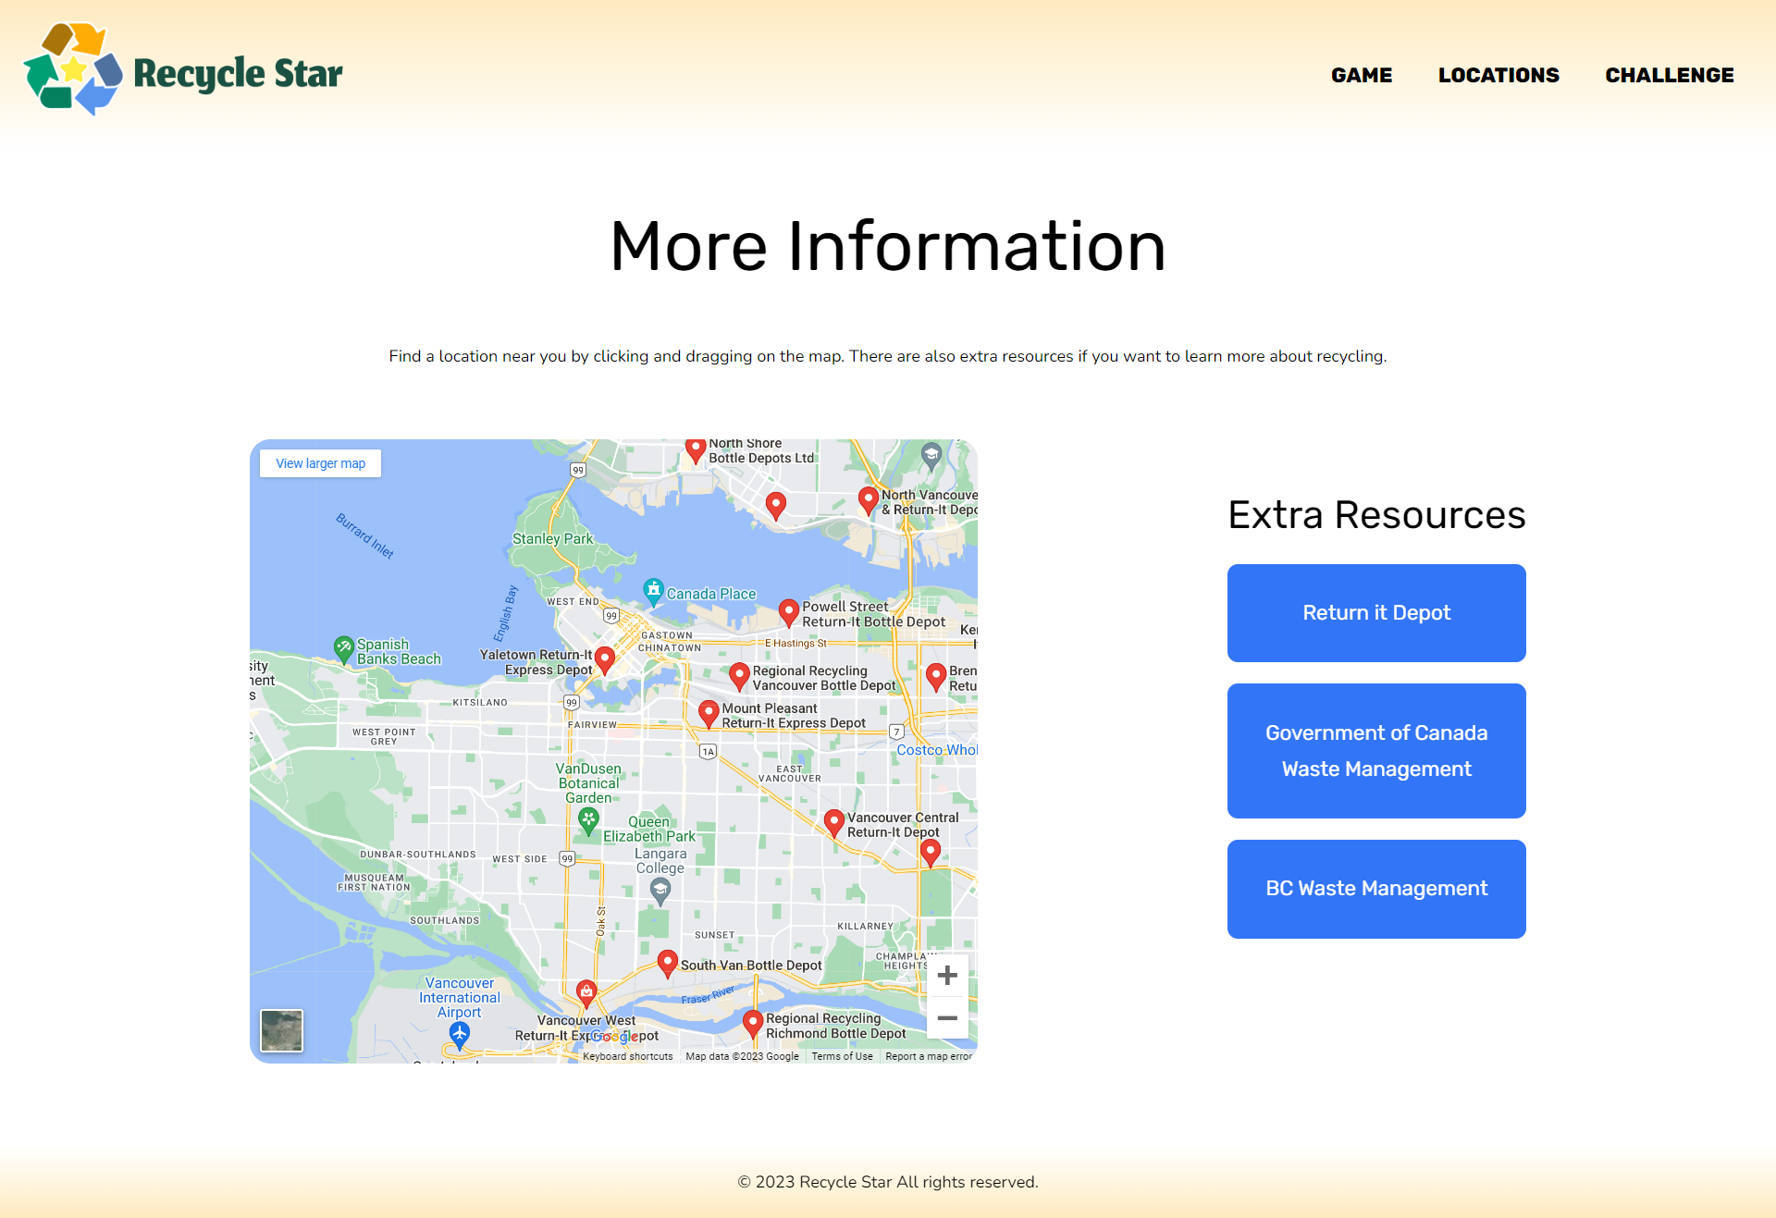Click the map zoom in plus button
This screenshot has width=1776, height=1218.
coord(946,975)
